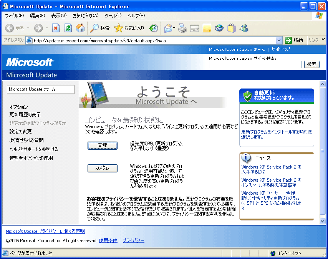Screen dimensions: 328x259
Task: Click the globe with plane toolbar icon
Action: (x=219, y=28)
